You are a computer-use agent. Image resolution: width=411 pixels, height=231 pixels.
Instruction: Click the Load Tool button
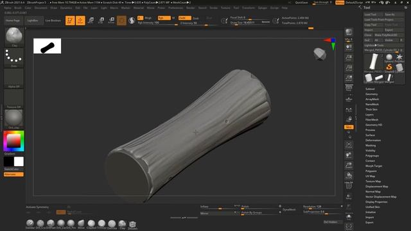coord(374,14)
